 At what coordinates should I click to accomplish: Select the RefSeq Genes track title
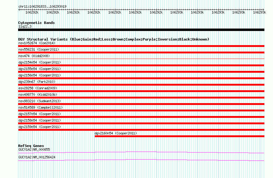tap(31, 146)
